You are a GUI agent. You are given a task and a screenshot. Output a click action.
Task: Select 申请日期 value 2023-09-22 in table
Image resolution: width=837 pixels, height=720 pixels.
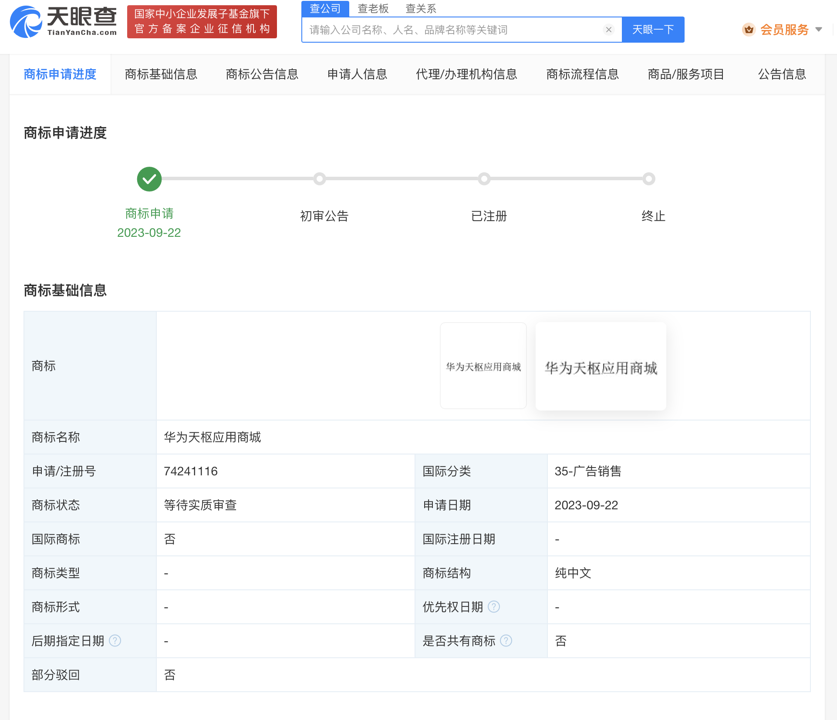click(x=586, y=505)
